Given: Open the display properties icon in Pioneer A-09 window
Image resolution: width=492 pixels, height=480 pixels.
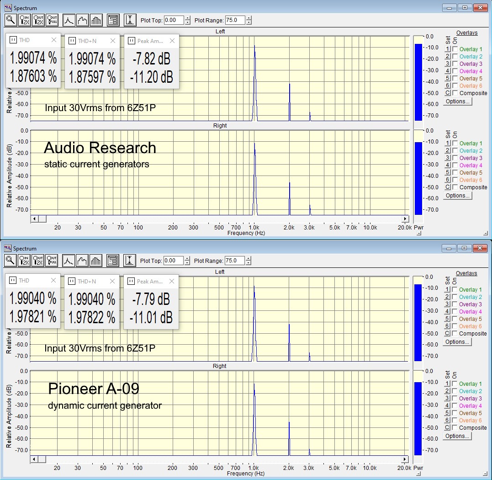Looking at the screenshot, I should click(112, 261).
